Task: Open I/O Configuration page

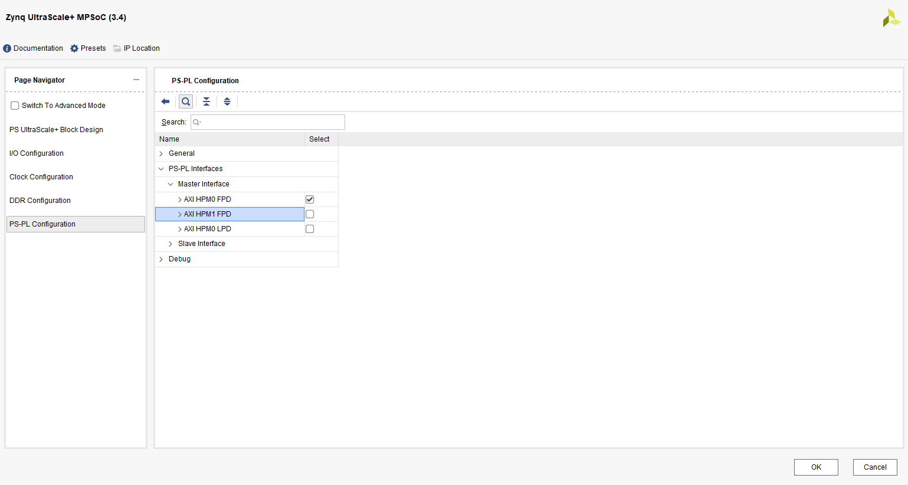Action: click(37, 153)
